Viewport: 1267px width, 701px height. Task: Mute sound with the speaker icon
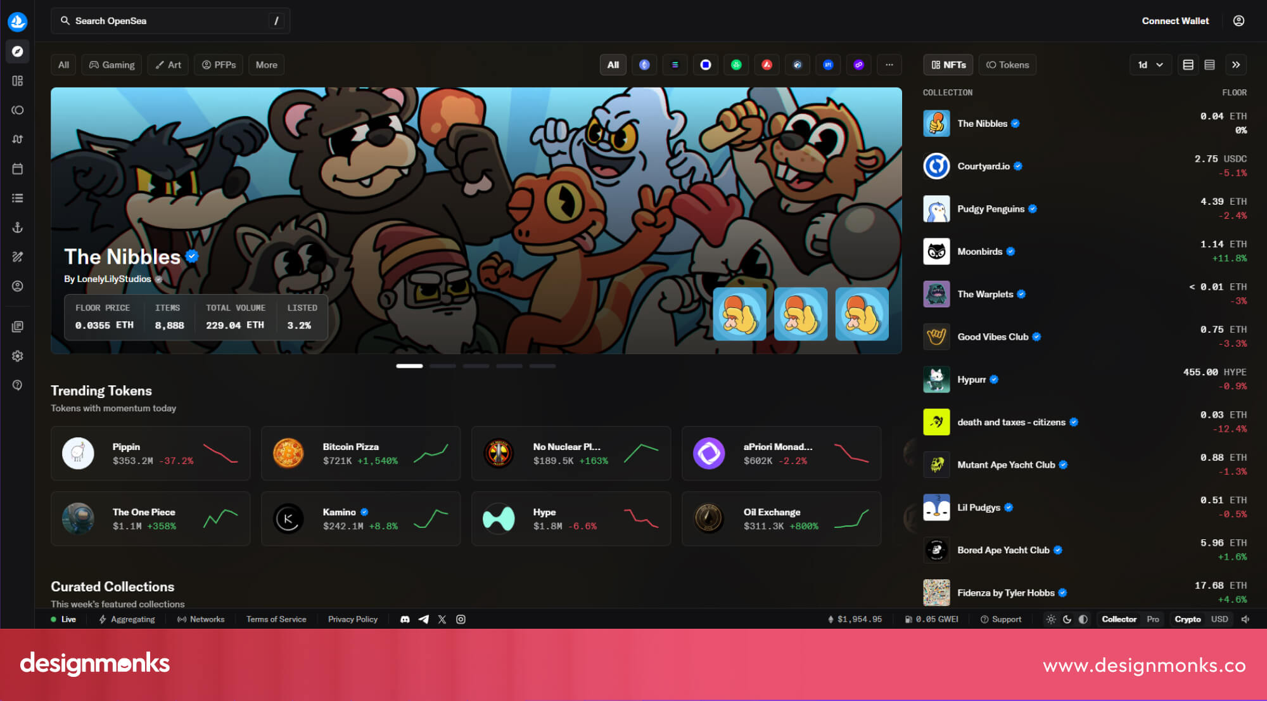tap(1245, 619)
